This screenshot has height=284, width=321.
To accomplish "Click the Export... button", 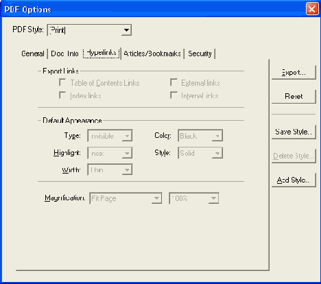I will click(294, 73).
